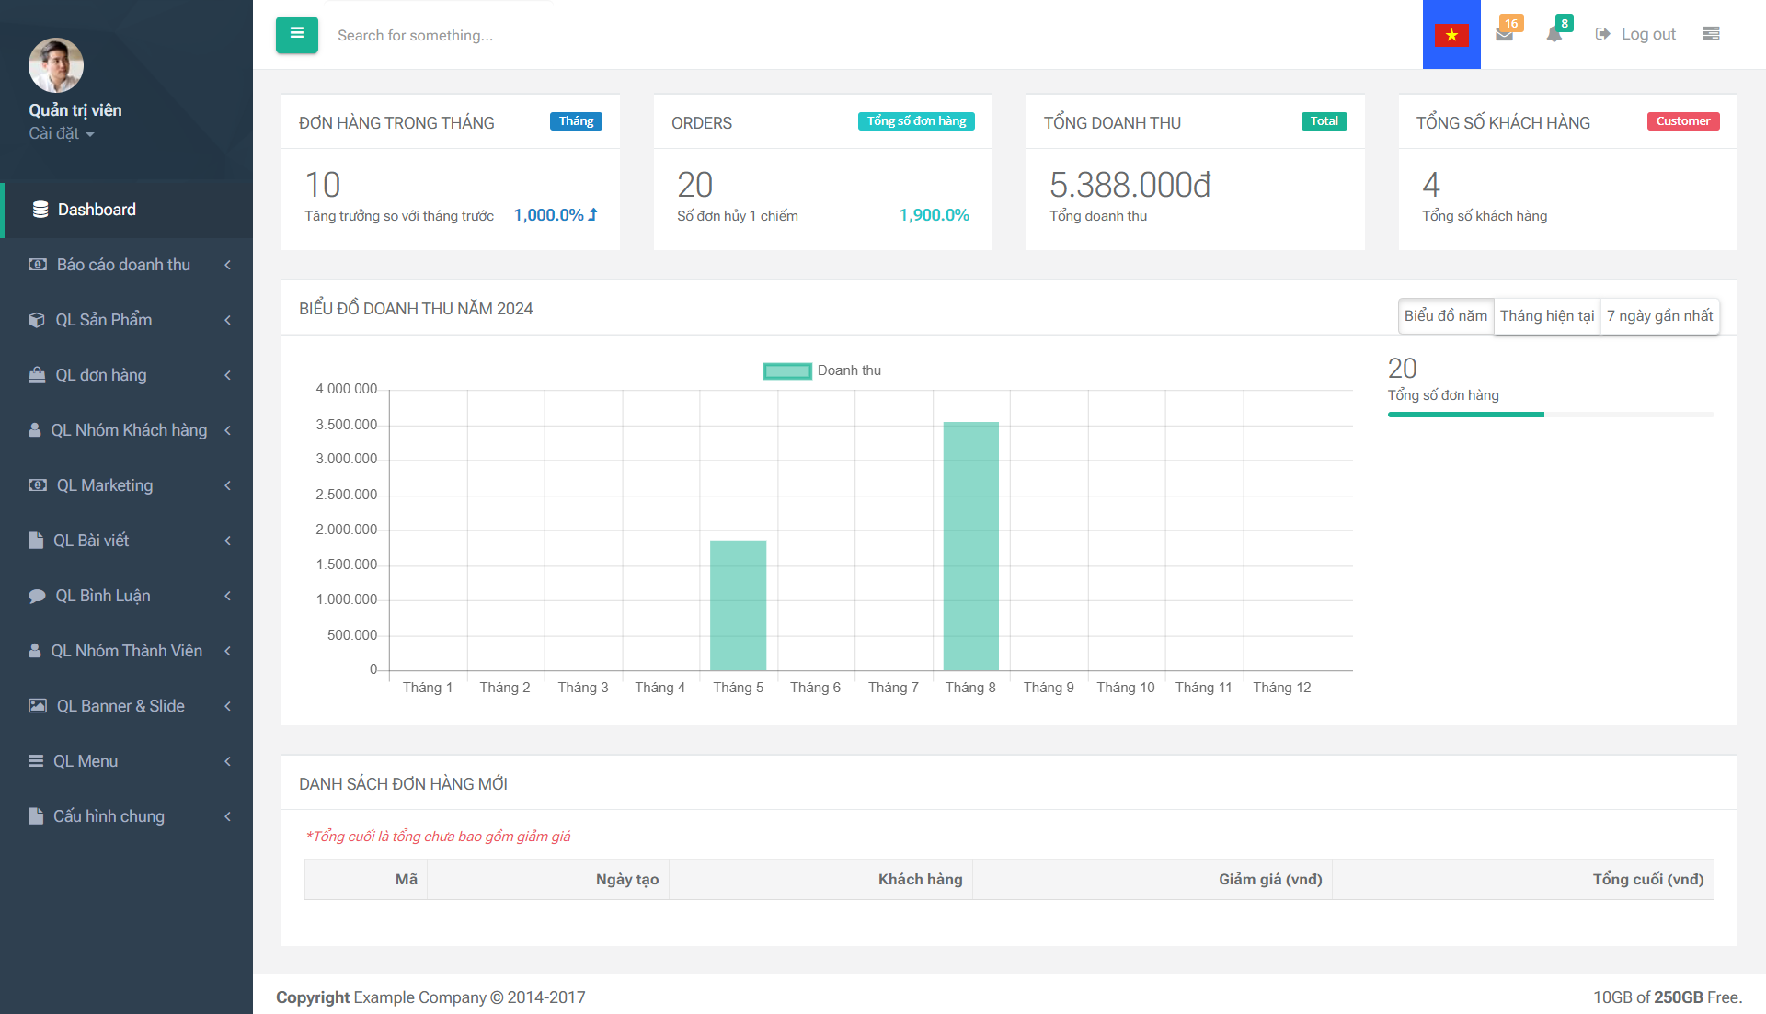Expand Cấu hình chung submenu chevron
Viewport: 1766px width, 1014px height.
click(x=227, y=816)
